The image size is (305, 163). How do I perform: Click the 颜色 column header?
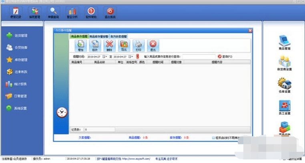[142, 62]
